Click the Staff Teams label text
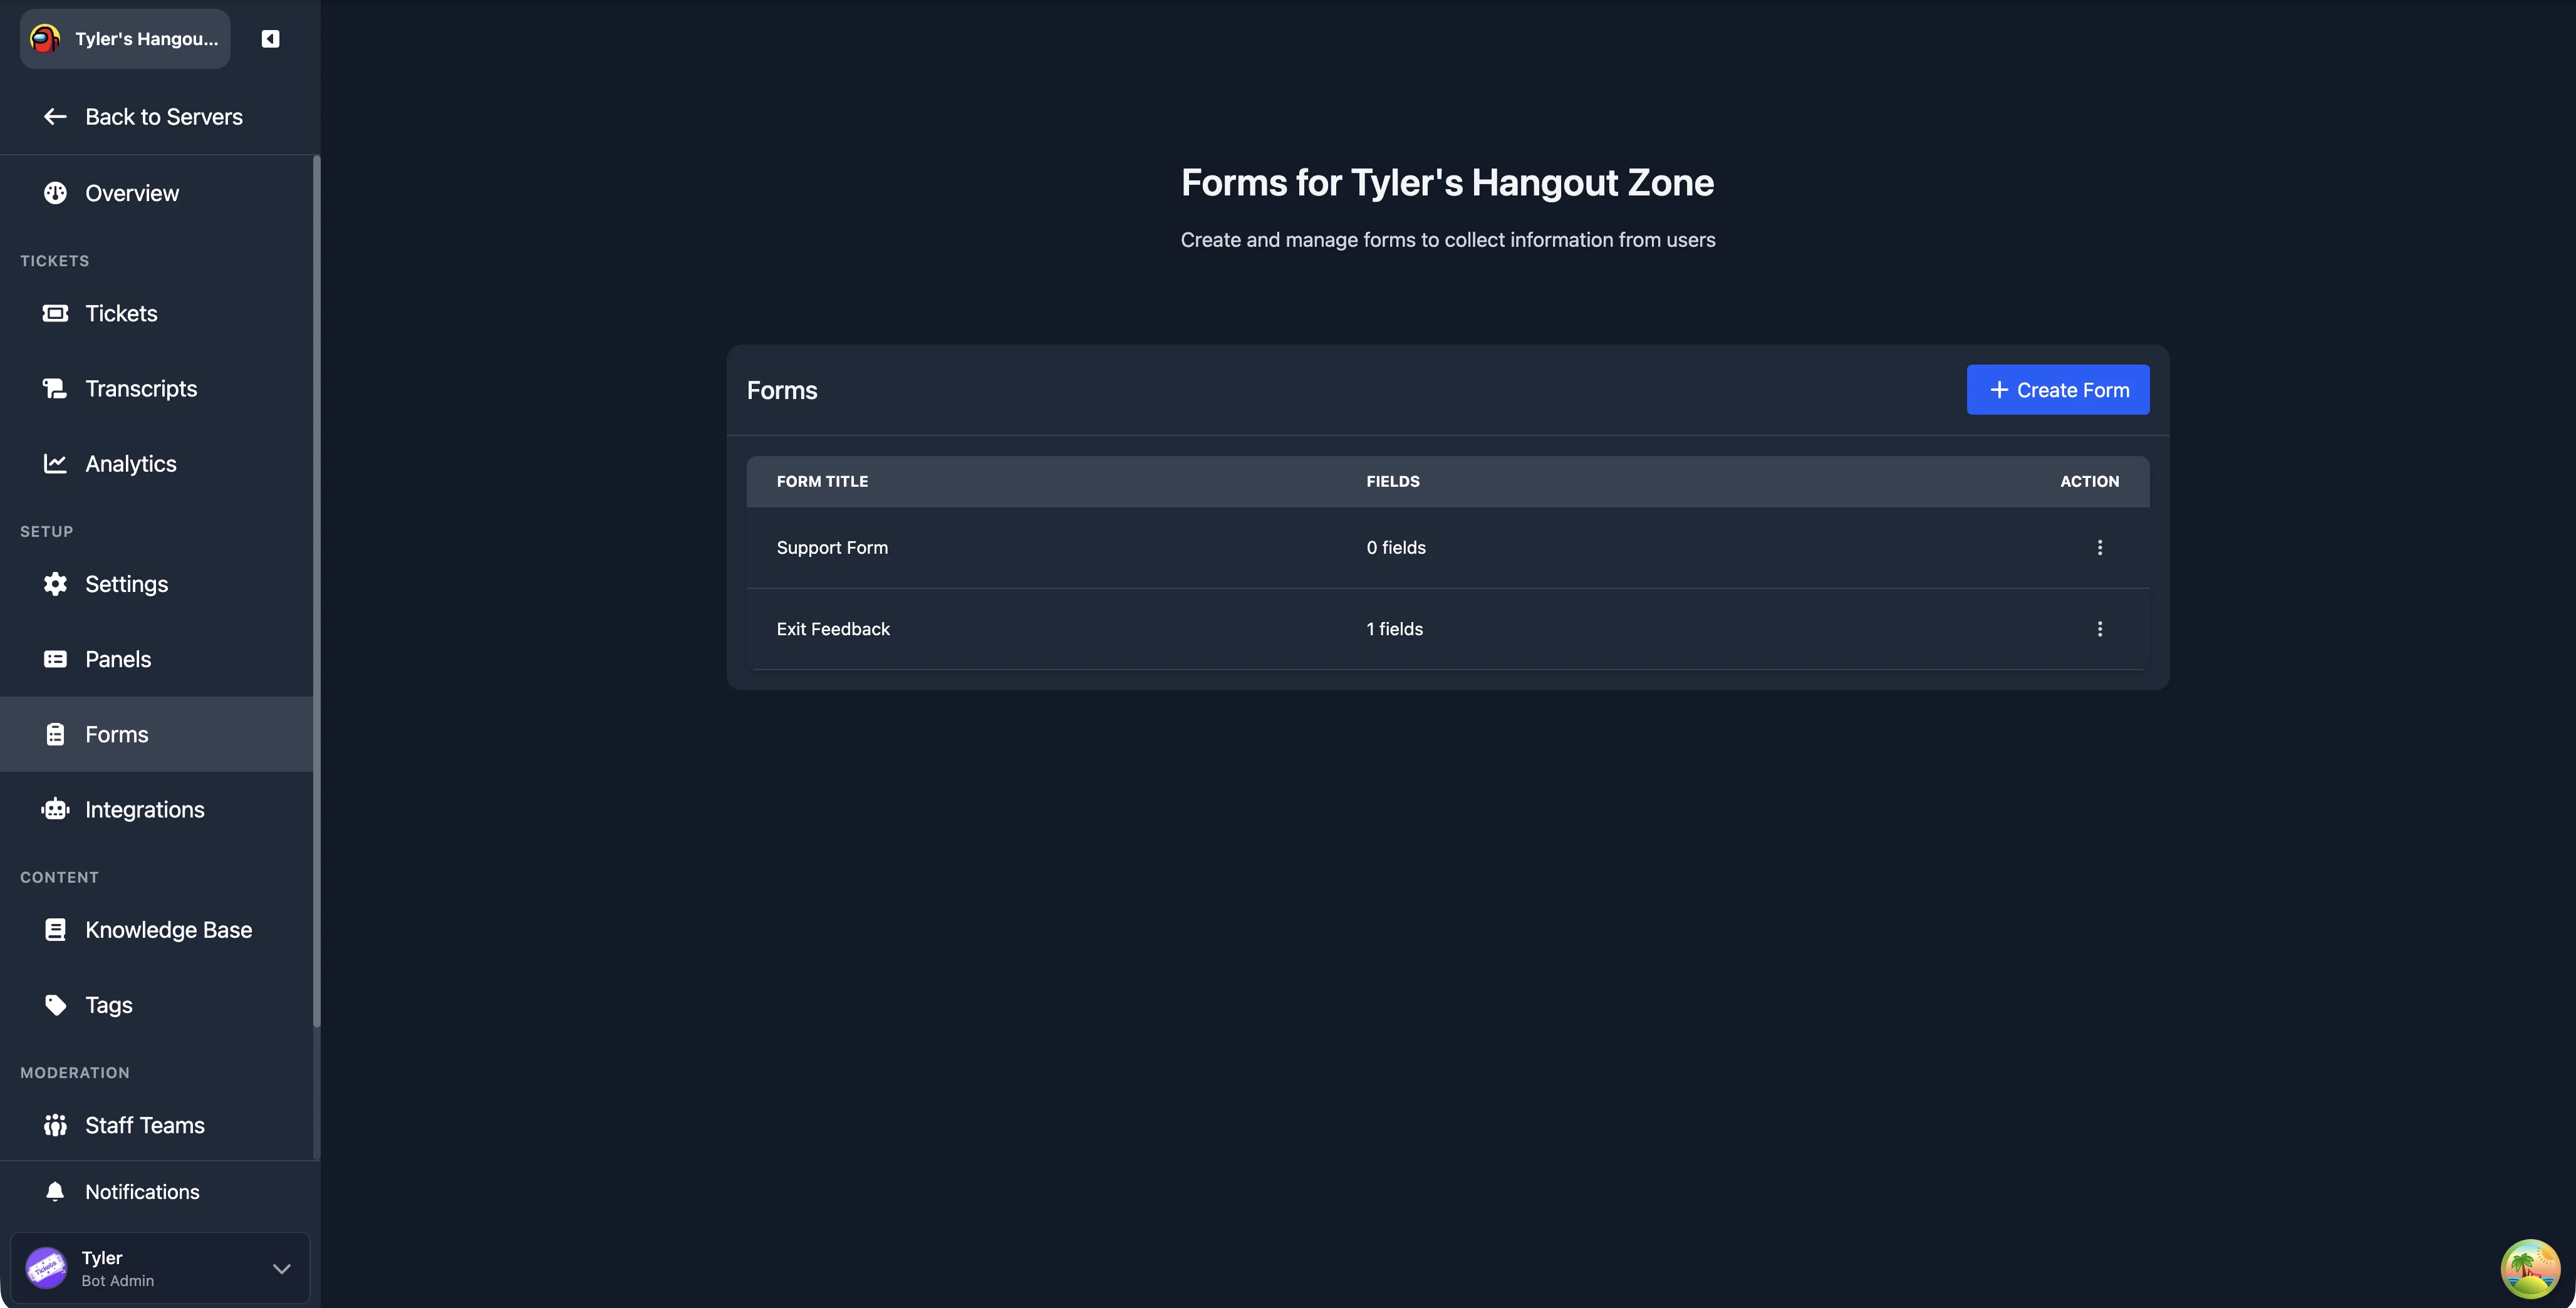Viewport: 2576px width, 1308px height. 145,1125
